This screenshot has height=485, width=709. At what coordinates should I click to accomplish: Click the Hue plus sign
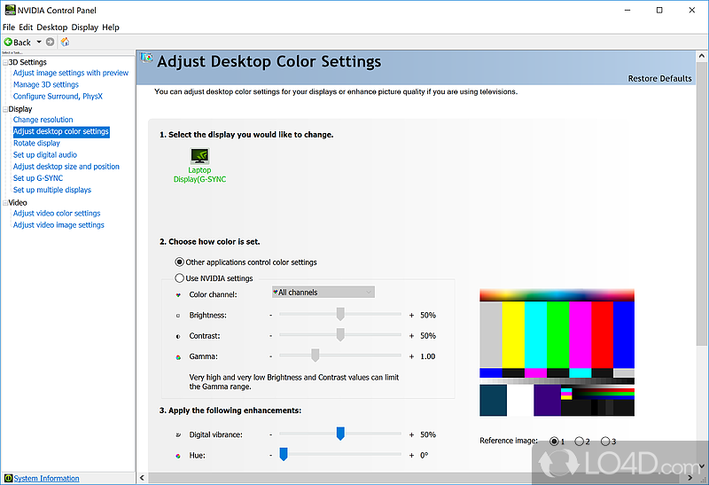[x=411, y=456]
